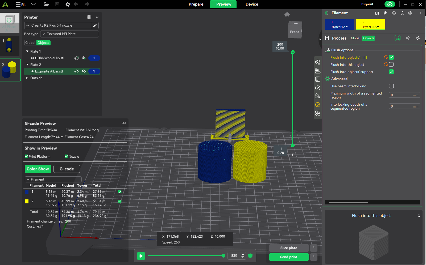Expand Slice plate options arrow
Screen dimensions: 426x265
[313, 248]
